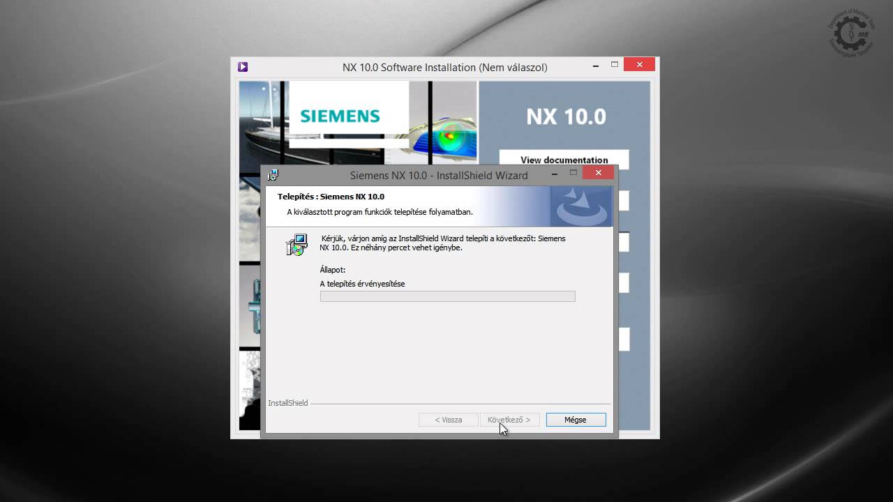Click the InstallShield banner graphic at header right

(x=581, y=206)
